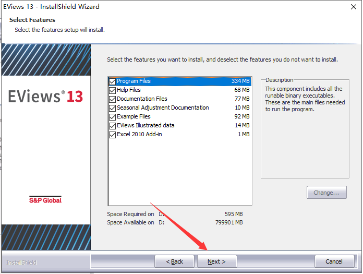Click the Select Features heading

32,20
